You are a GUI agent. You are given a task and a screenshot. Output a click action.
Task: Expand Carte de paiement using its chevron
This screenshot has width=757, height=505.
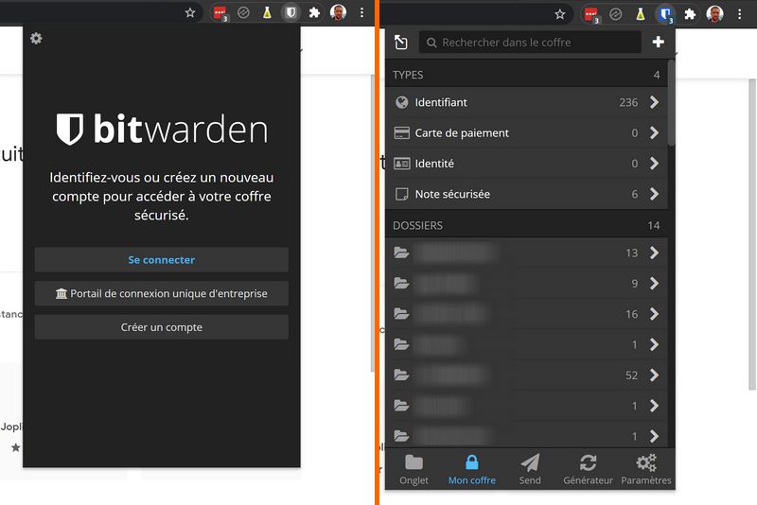[x=654, y=132]
